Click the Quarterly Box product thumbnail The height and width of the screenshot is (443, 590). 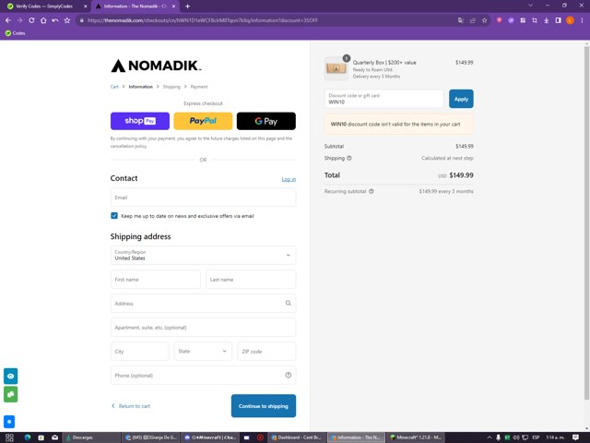pyautogui.click(x=336, y=68)
